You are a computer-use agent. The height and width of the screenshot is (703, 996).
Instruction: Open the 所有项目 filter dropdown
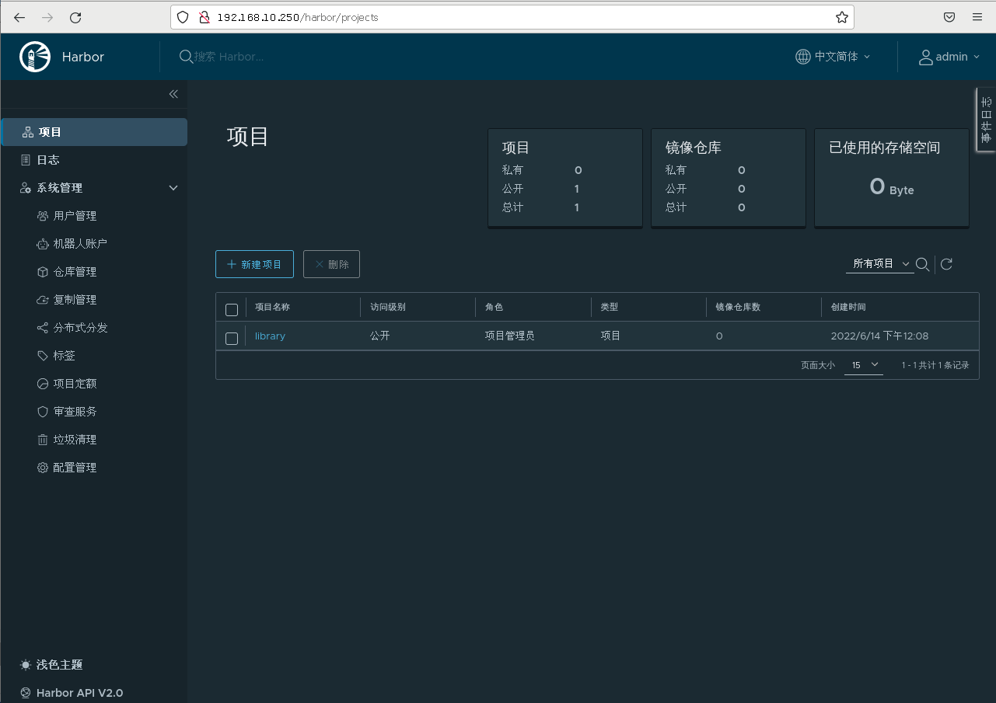880,264
